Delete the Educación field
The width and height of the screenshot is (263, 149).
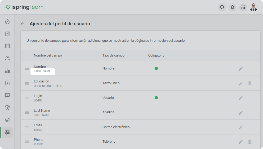point(249,83)
